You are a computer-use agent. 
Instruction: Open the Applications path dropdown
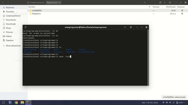click(53, 2)
